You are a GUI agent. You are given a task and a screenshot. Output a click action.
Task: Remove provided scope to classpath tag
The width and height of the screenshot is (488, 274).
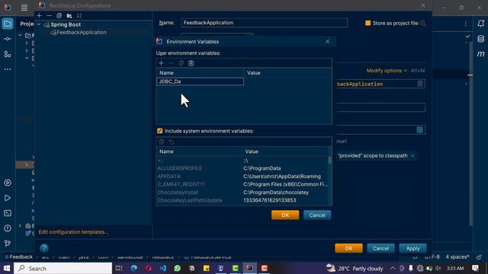coord(413,155)
